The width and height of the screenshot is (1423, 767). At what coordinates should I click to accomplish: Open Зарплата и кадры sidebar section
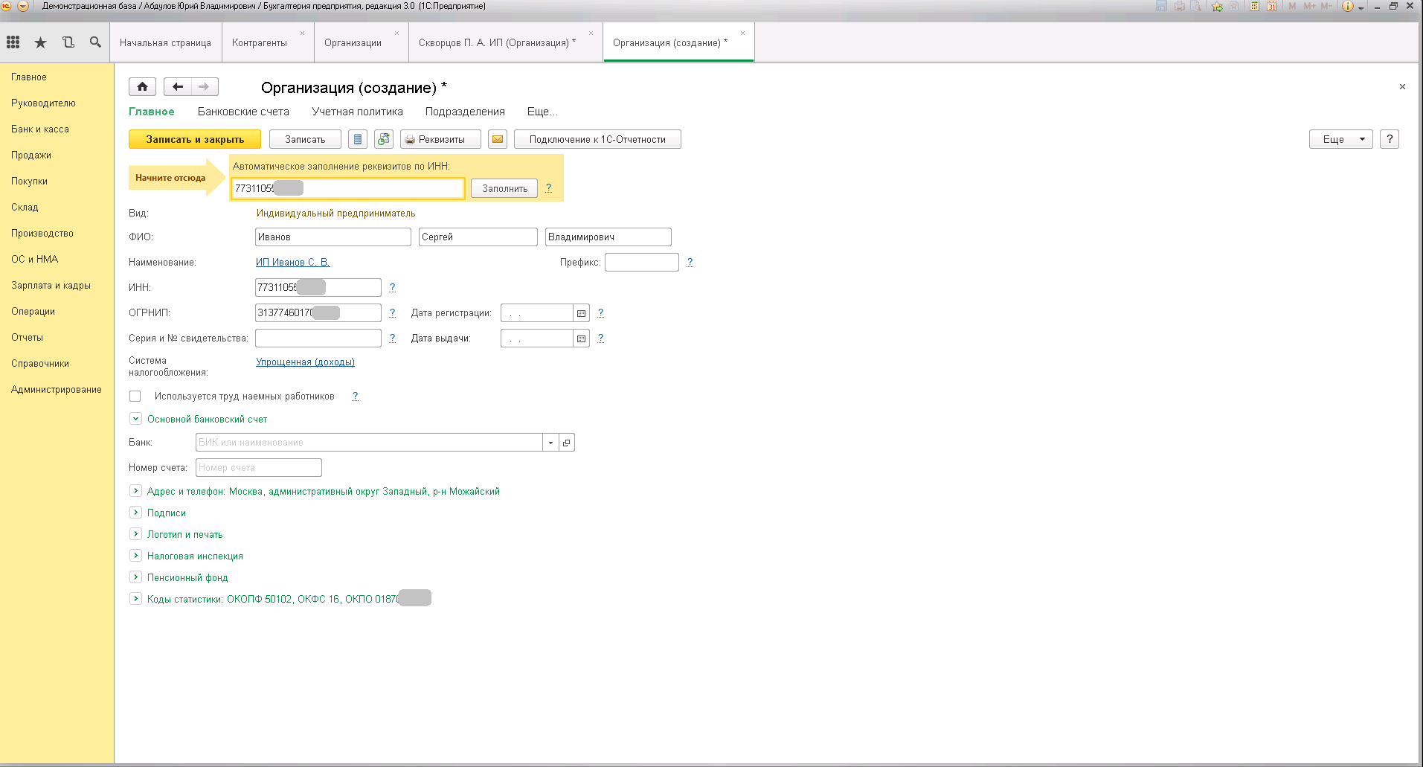tap(51, 285)
